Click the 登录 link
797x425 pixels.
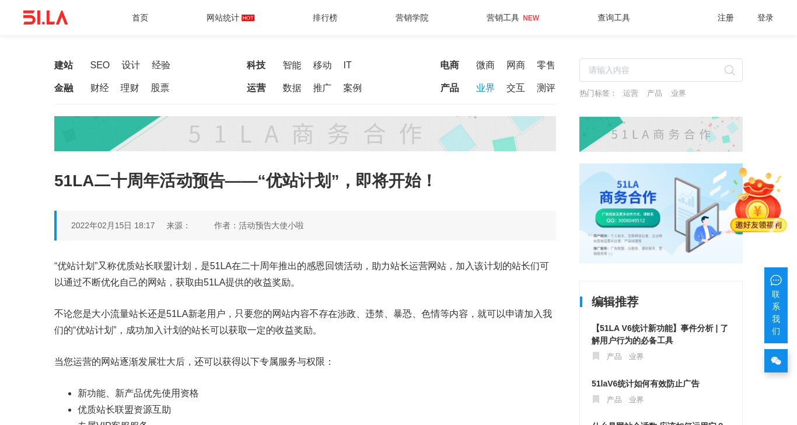click(x=765, y=18)
